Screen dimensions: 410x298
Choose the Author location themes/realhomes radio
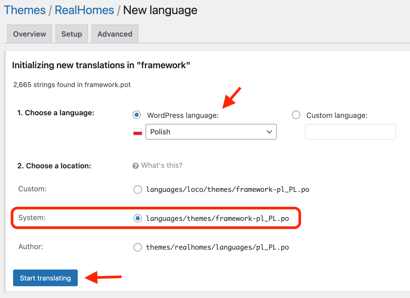click(138, 247)
